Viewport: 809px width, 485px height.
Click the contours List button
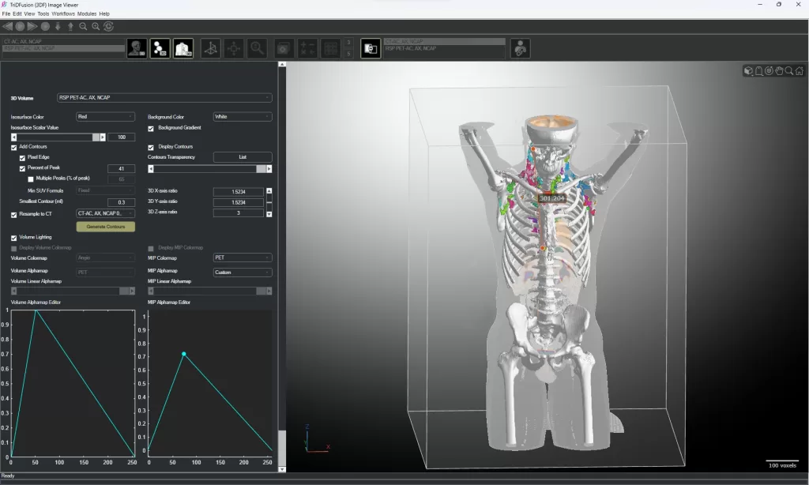pos(242,157)
